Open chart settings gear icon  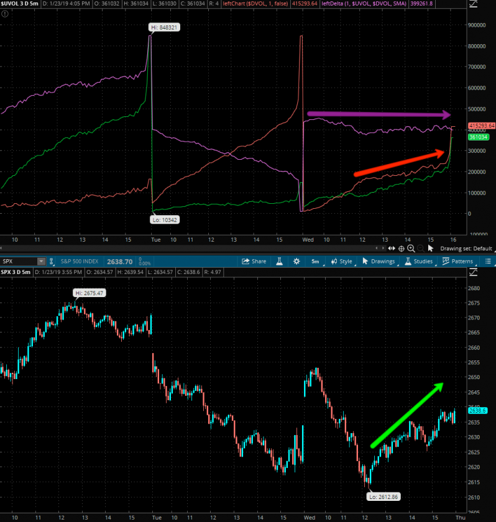pos(296,262)
